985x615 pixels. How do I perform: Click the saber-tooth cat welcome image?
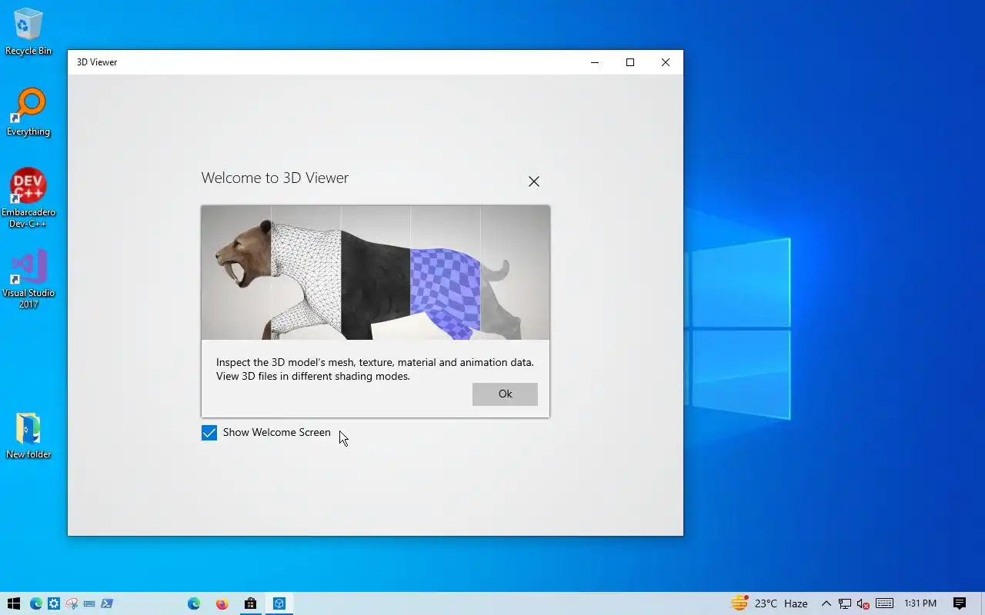click(x=376, y=272)
